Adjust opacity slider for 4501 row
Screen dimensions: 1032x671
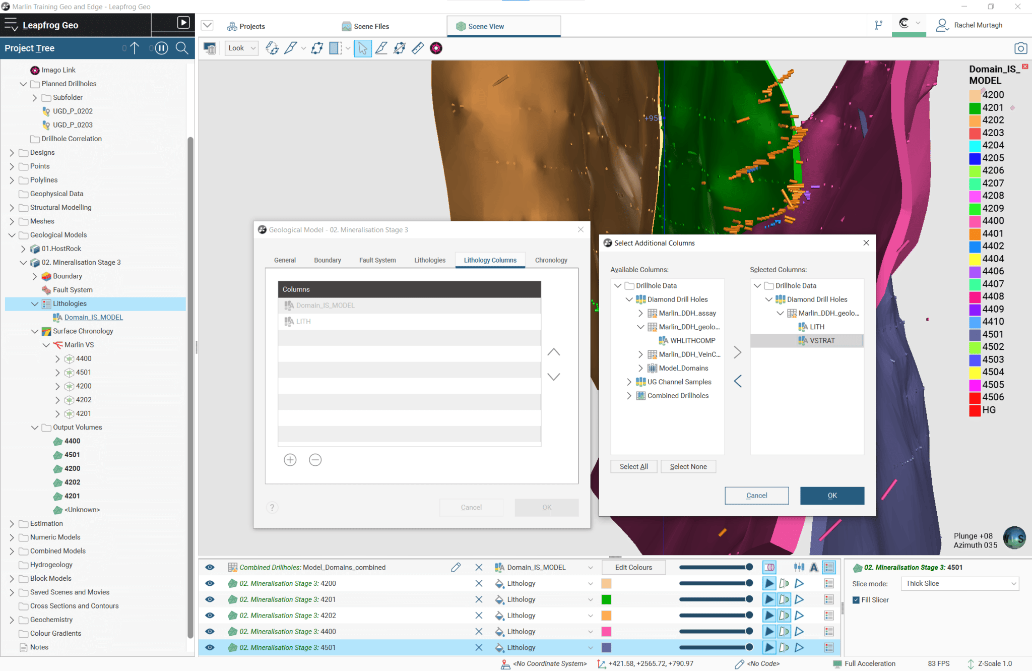[x=716, y=647]
